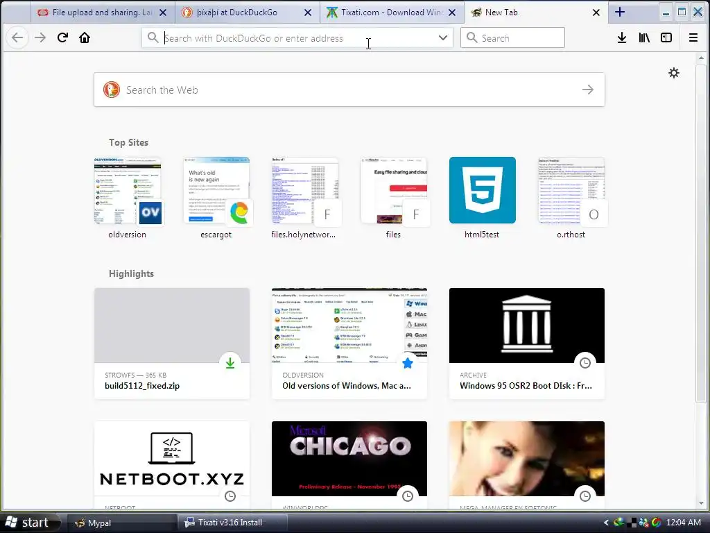Click the forward navigation arrow

(x=40, y=37)
